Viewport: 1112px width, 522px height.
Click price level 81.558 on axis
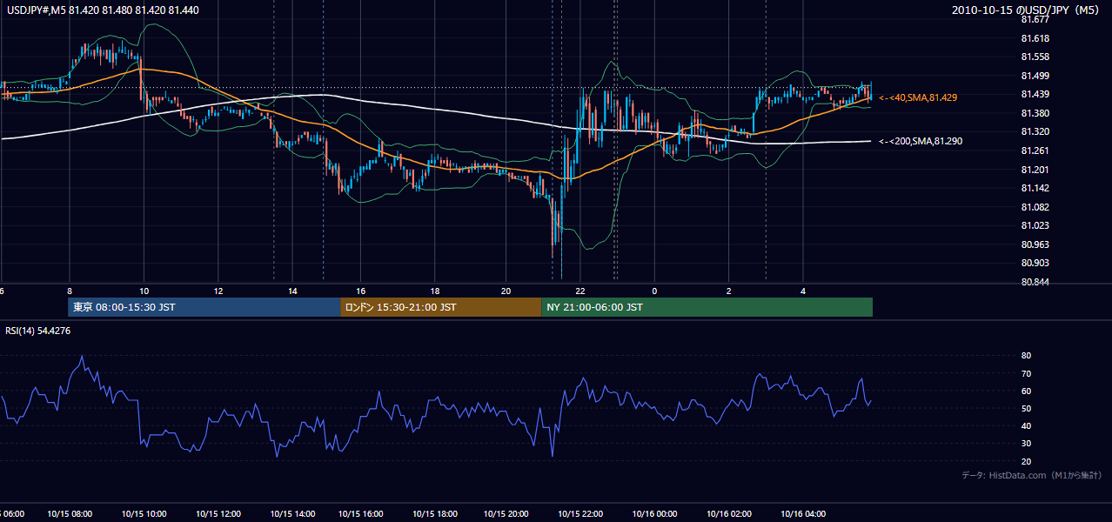[1035, 57]
